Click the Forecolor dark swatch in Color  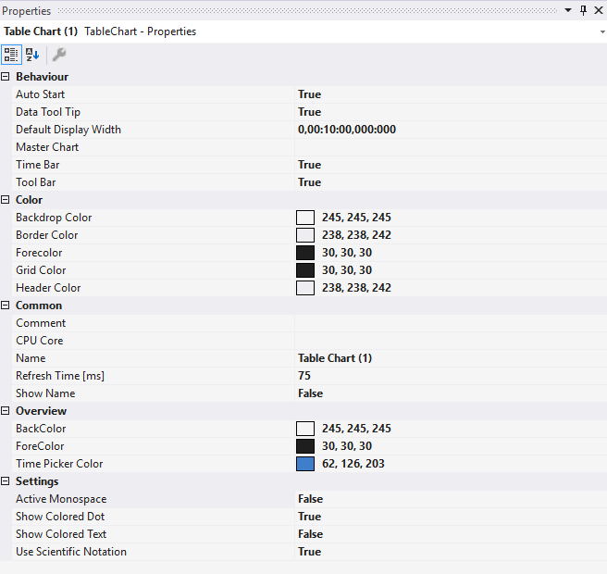pyautogui.click(x=305, y=253)
